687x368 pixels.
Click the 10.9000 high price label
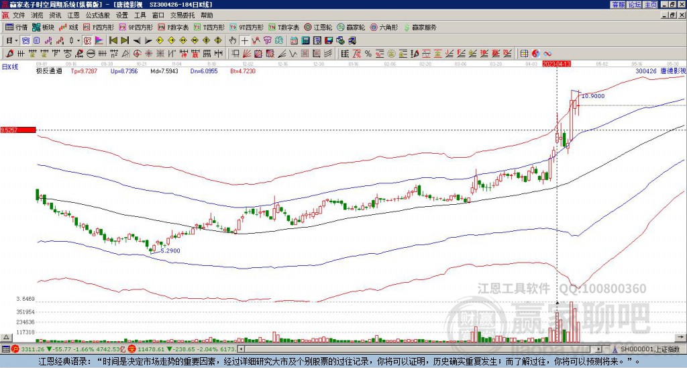tap(593, 96)
